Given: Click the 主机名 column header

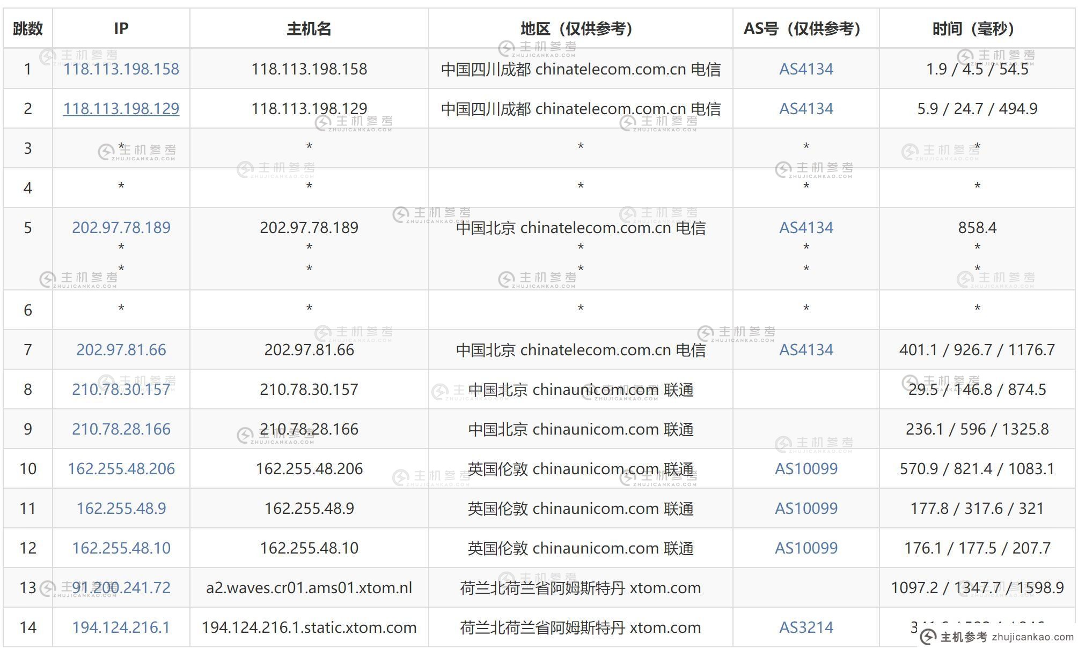Looking at the screenshot, I should coord(309,28).
